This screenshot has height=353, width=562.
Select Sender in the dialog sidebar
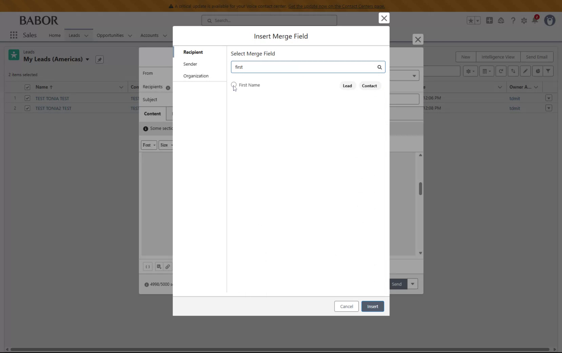190,64
